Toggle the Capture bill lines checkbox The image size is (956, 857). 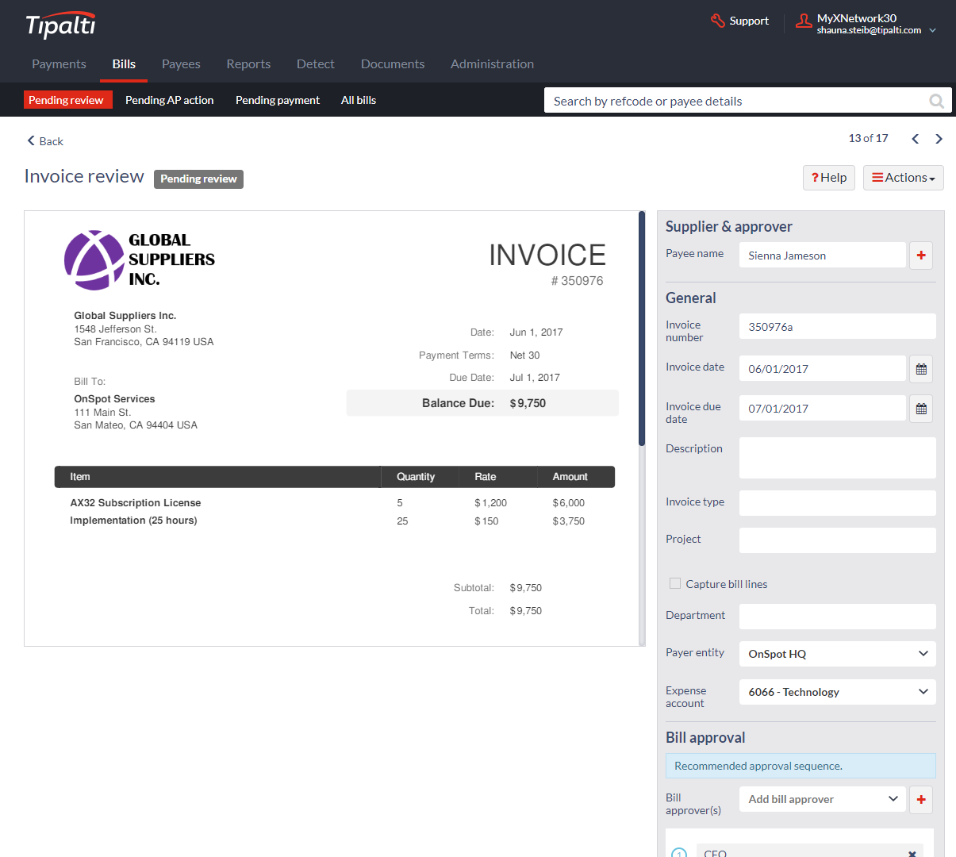pyautogui.click(x=675, y=583)
